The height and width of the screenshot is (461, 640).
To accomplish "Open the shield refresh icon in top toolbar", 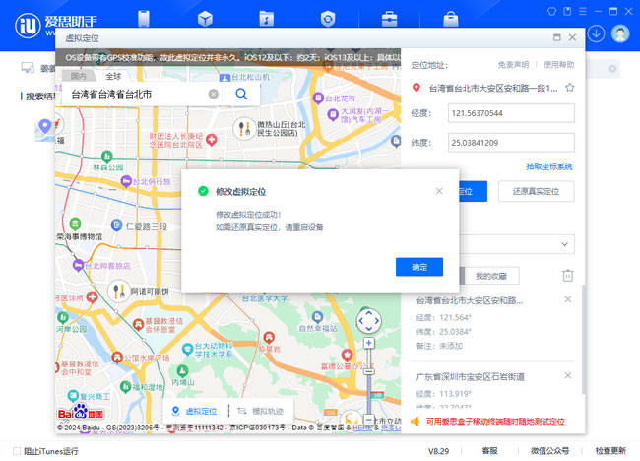I will point(328,19).
